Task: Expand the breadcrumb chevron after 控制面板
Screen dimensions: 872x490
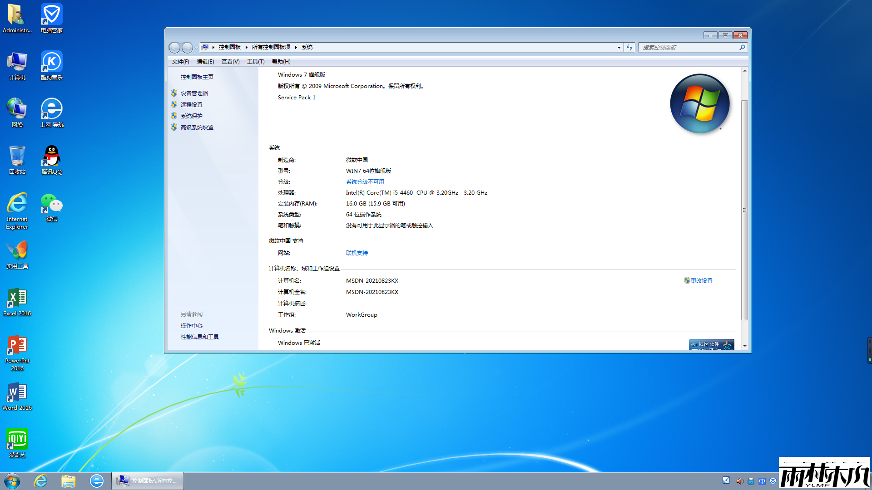Action: click(x=245, y=47)
